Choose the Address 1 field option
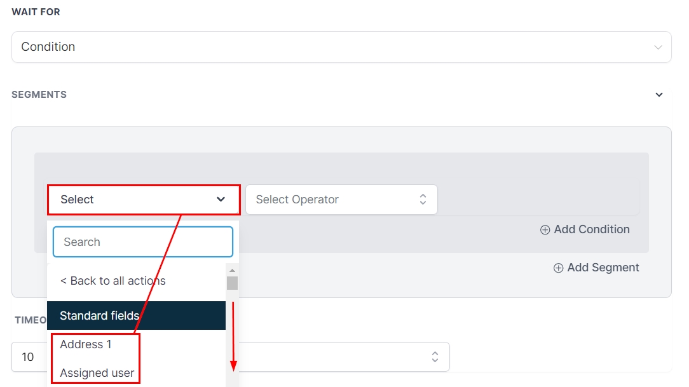 86,344
